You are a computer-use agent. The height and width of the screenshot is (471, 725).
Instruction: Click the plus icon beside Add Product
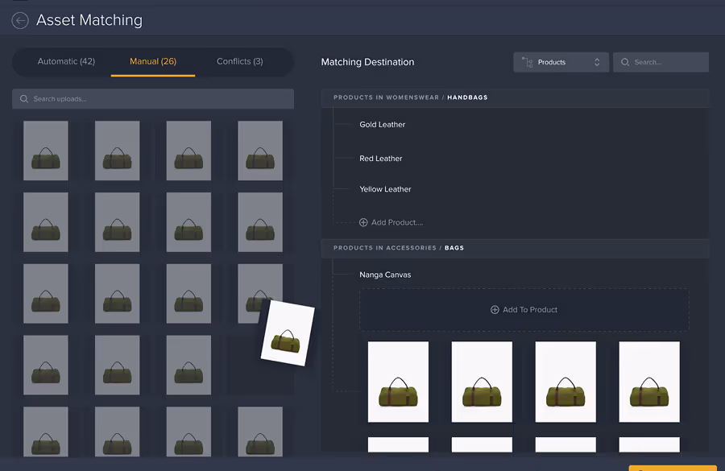363,222
